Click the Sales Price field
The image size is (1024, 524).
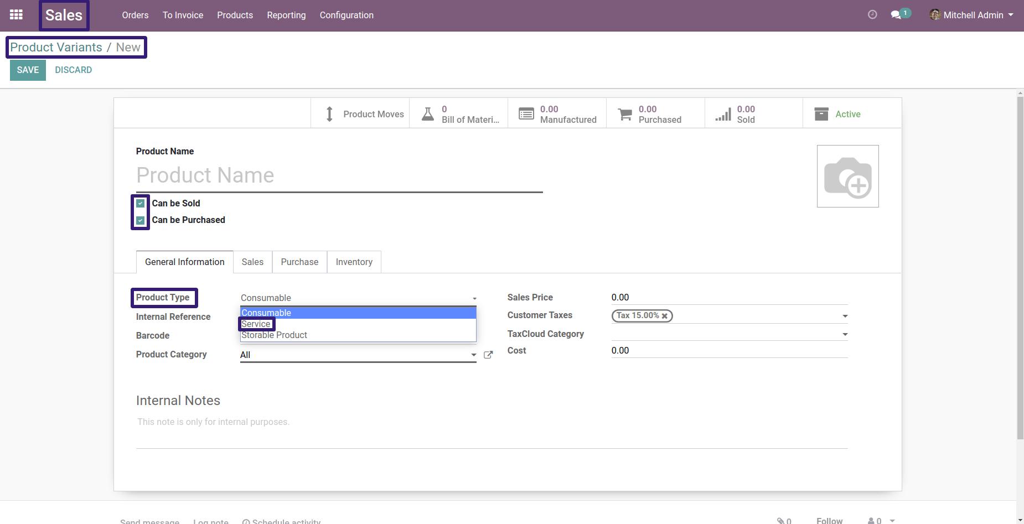pos(730,298)
